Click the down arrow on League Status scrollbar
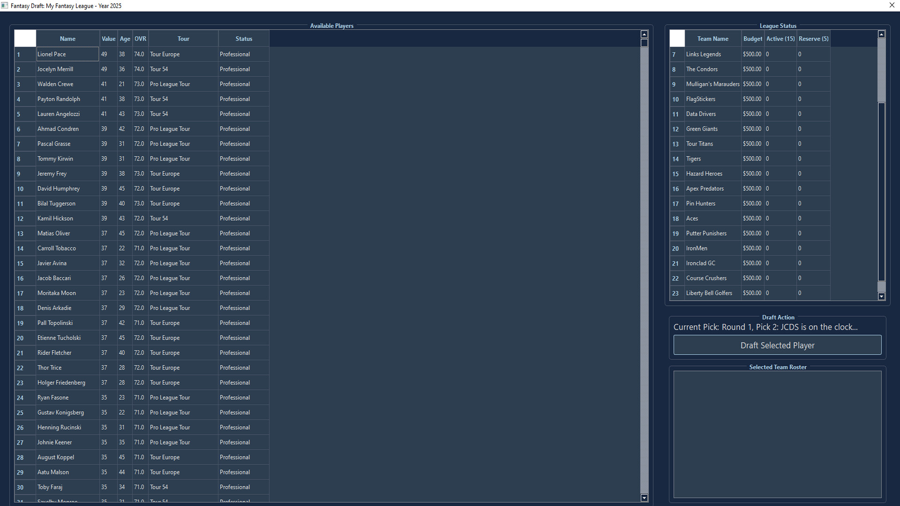Viewport: 900px width, 506px height. click(x=882, y=296)
